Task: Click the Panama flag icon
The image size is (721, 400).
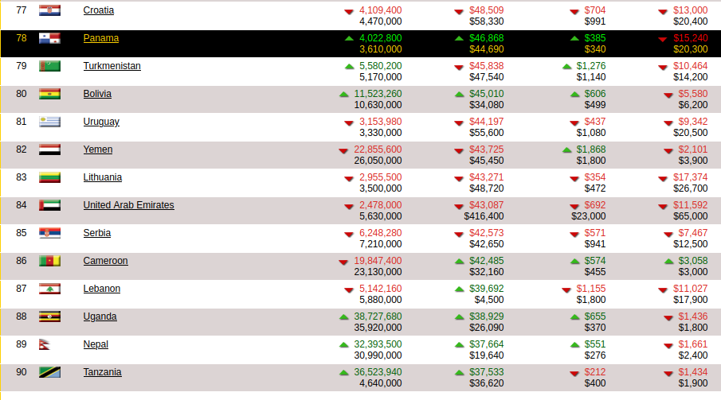Action: click(49, 38)
